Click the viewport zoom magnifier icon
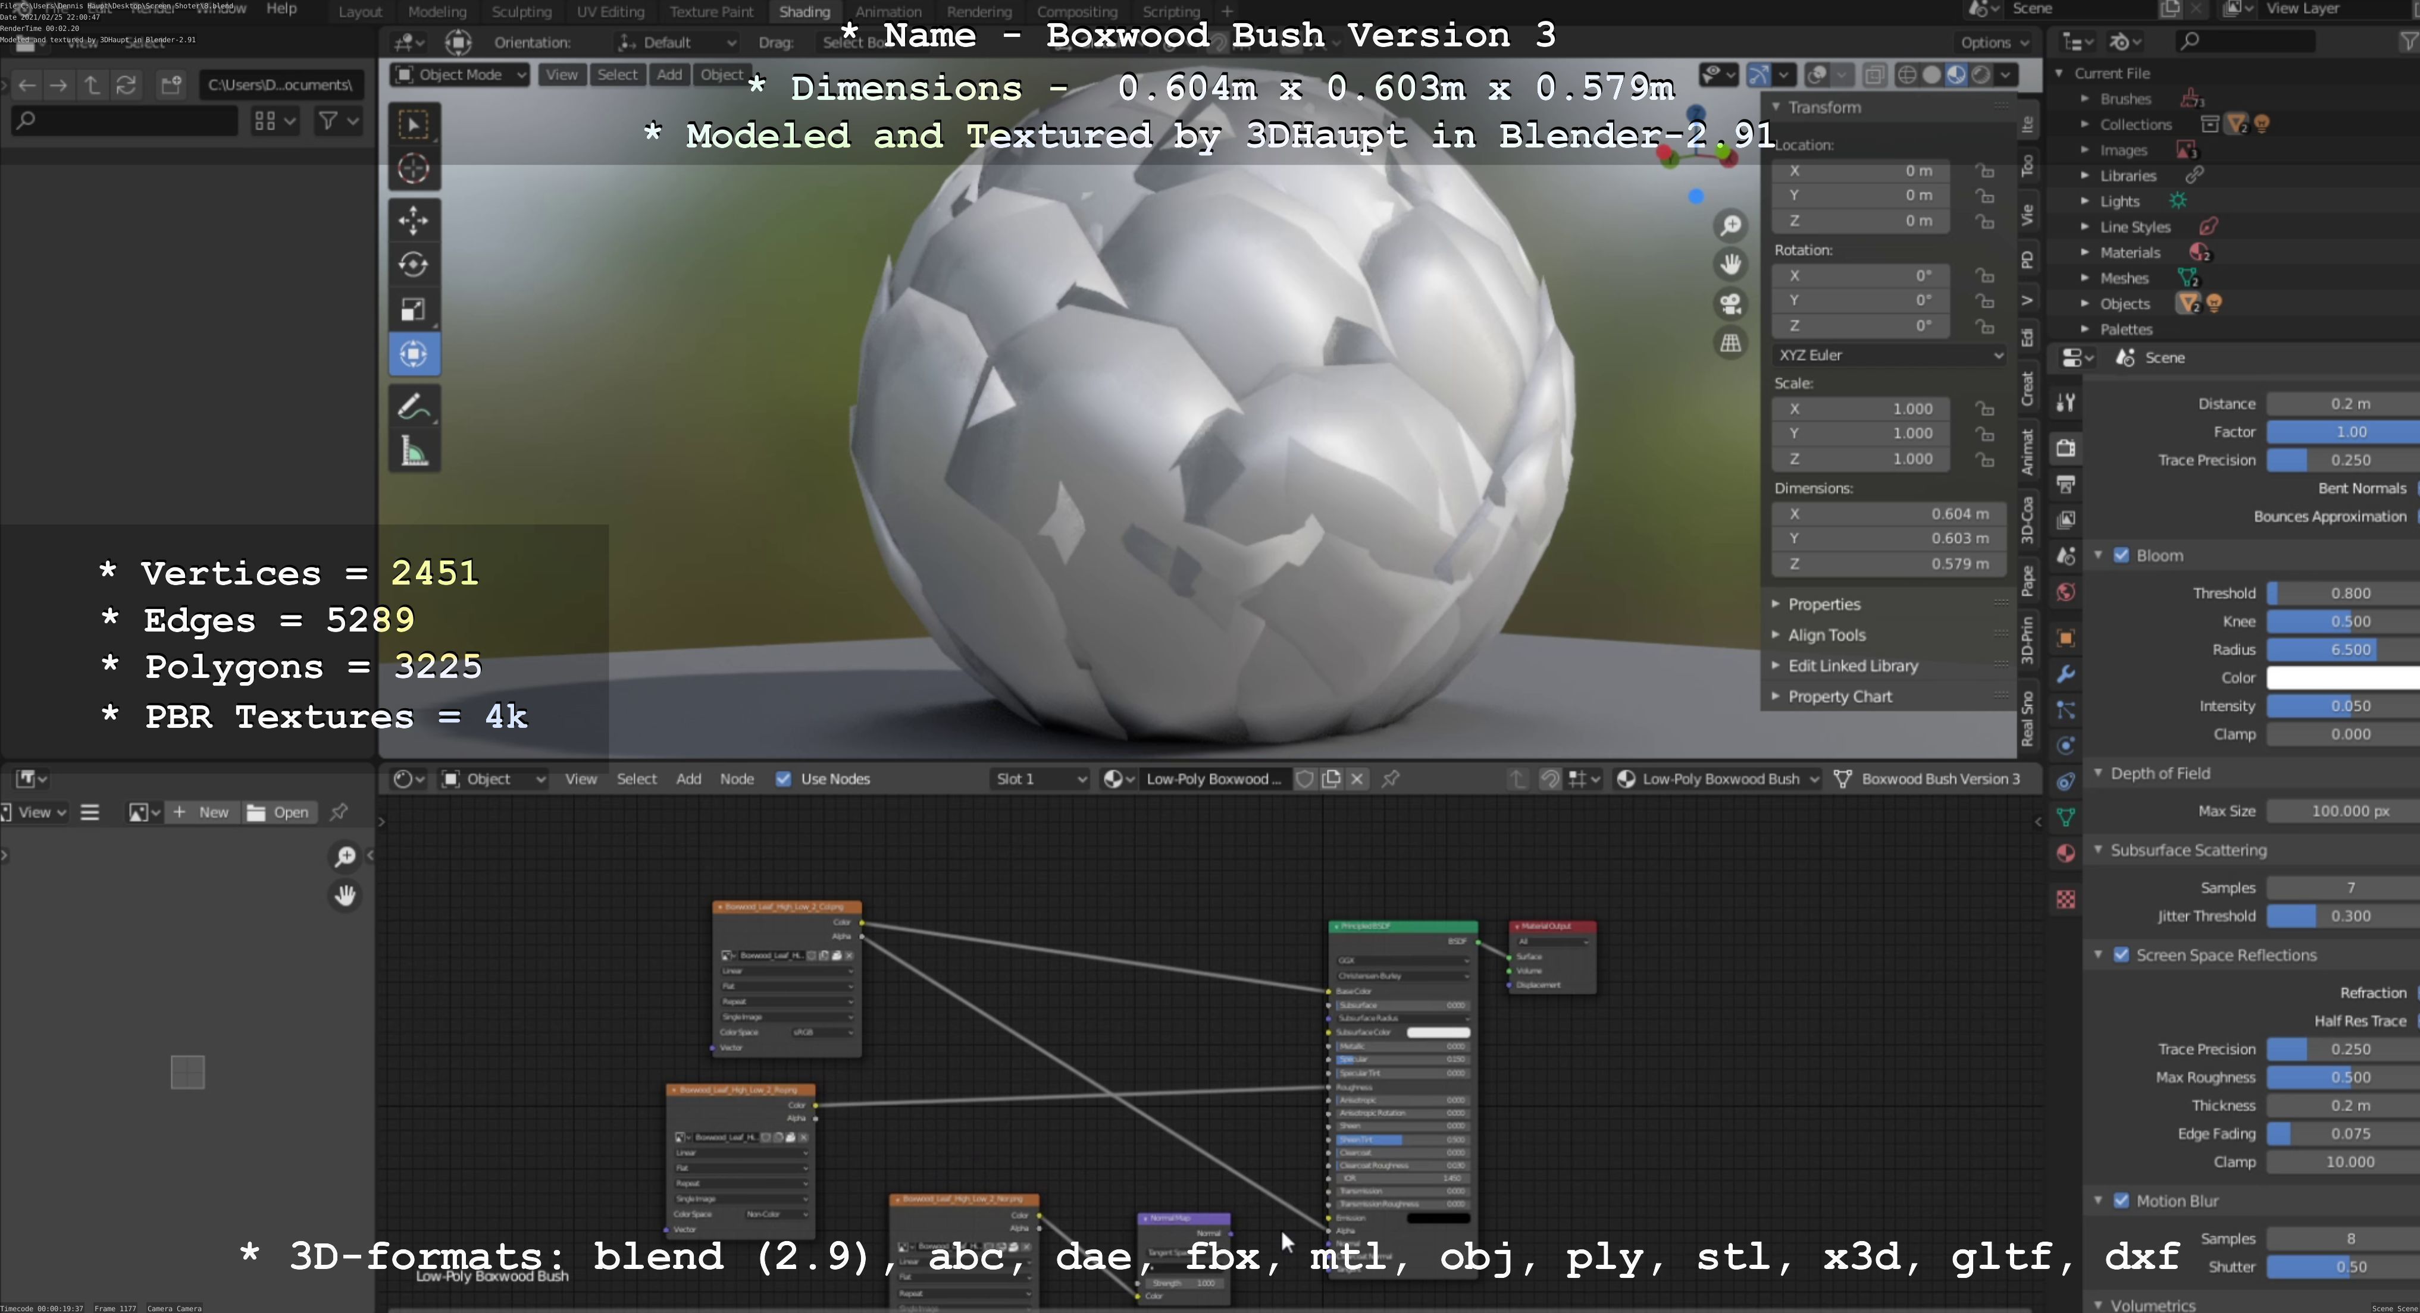Image resolution: width=2420 pixels, height=1313 pixels. [1730, 225]
